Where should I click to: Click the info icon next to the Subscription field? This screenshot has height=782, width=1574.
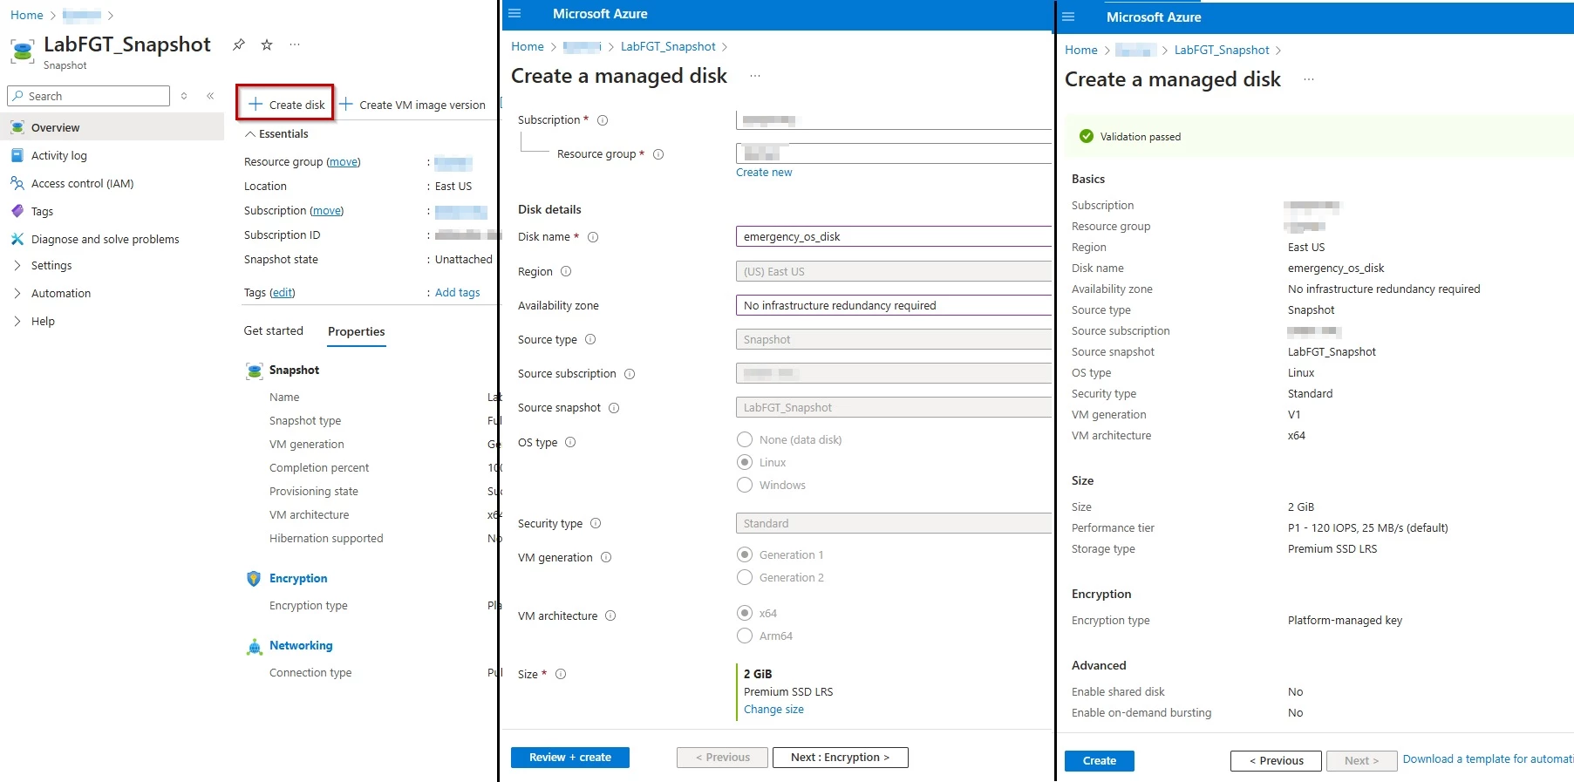603,120
